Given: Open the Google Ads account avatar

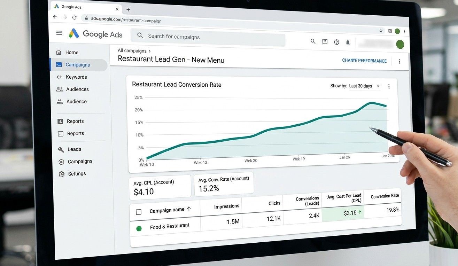Looking at the screenshot, I should [400, 44].
